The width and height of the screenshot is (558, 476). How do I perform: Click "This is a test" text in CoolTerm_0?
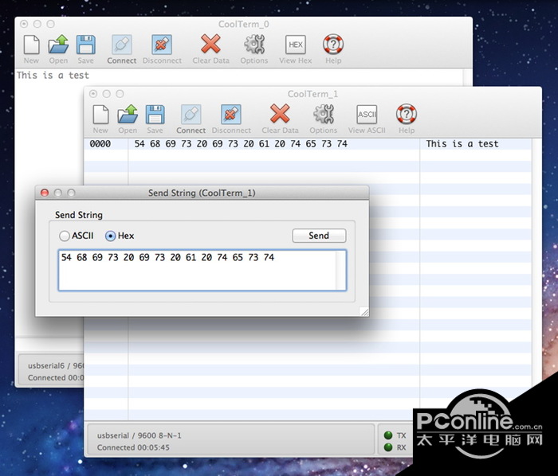(x=53, y=76)
